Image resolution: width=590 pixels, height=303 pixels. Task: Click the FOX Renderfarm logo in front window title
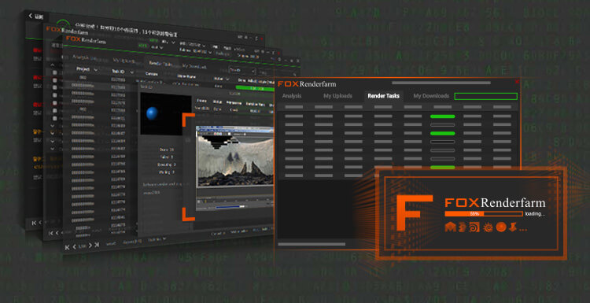(307, 83)
